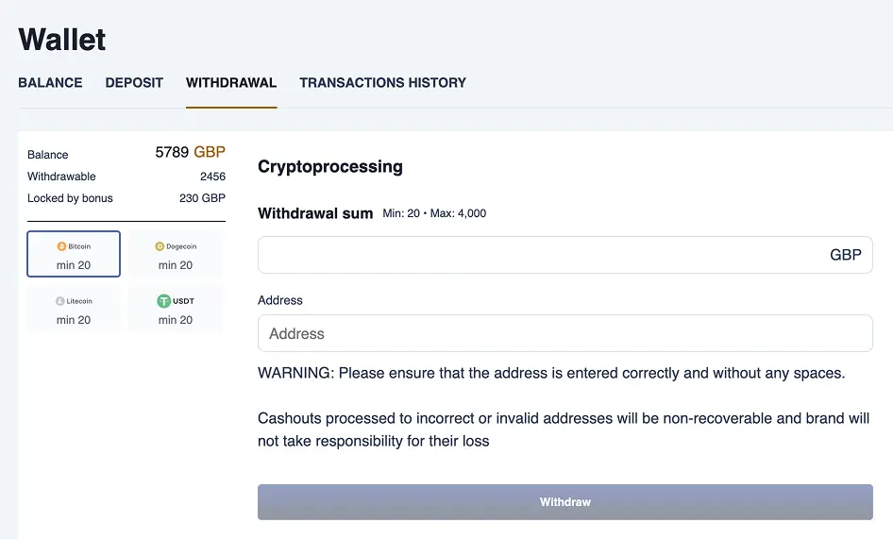This screenshot has height=539, width=893.
Task: Click the Min 20 Max 4,000 limit text
Action: [434, 213]
